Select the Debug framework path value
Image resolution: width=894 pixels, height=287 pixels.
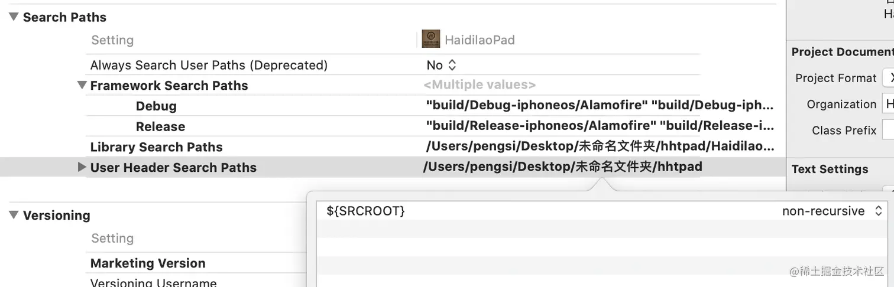click(x=600, y=106)
